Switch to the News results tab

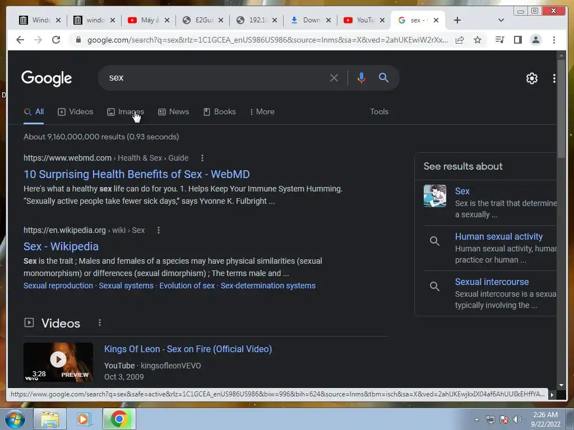(174, 112)
